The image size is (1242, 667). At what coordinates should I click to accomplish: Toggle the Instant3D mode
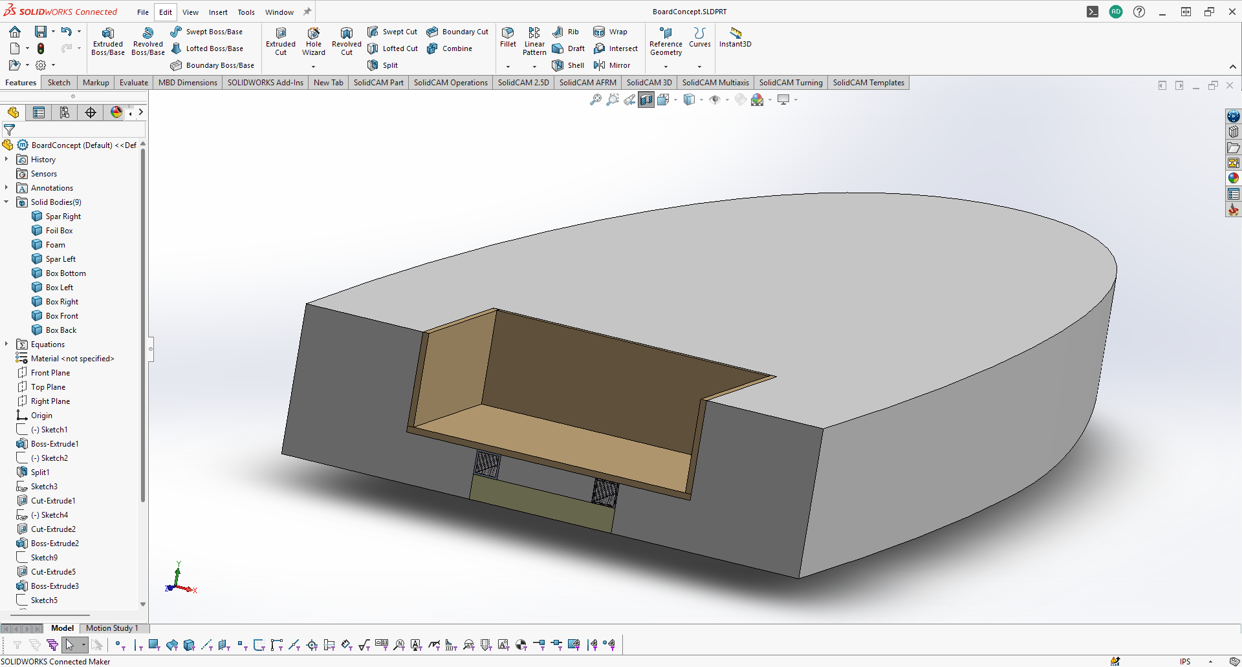point(735,36)
